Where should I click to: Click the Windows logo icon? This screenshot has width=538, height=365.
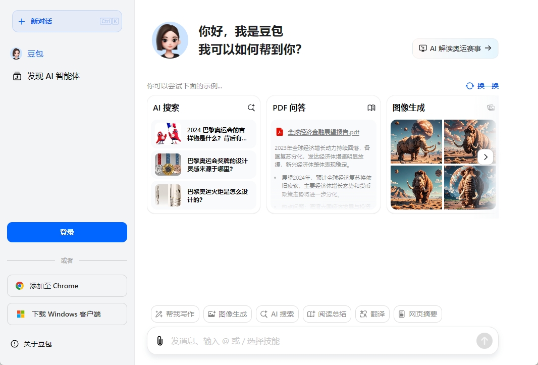coord(21,314)
